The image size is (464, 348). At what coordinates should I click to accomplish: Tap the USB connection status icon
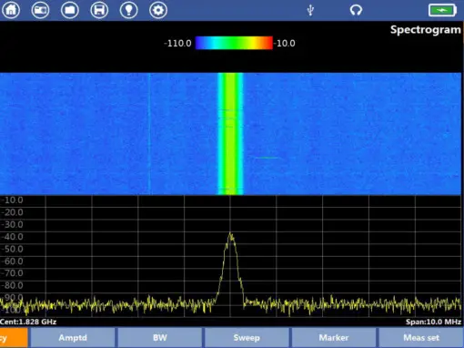point(310,10)
